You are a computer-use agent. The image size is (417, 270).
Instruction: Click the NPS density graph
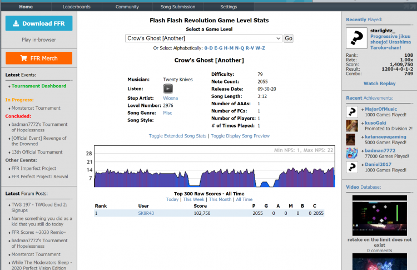click(215, 166)
